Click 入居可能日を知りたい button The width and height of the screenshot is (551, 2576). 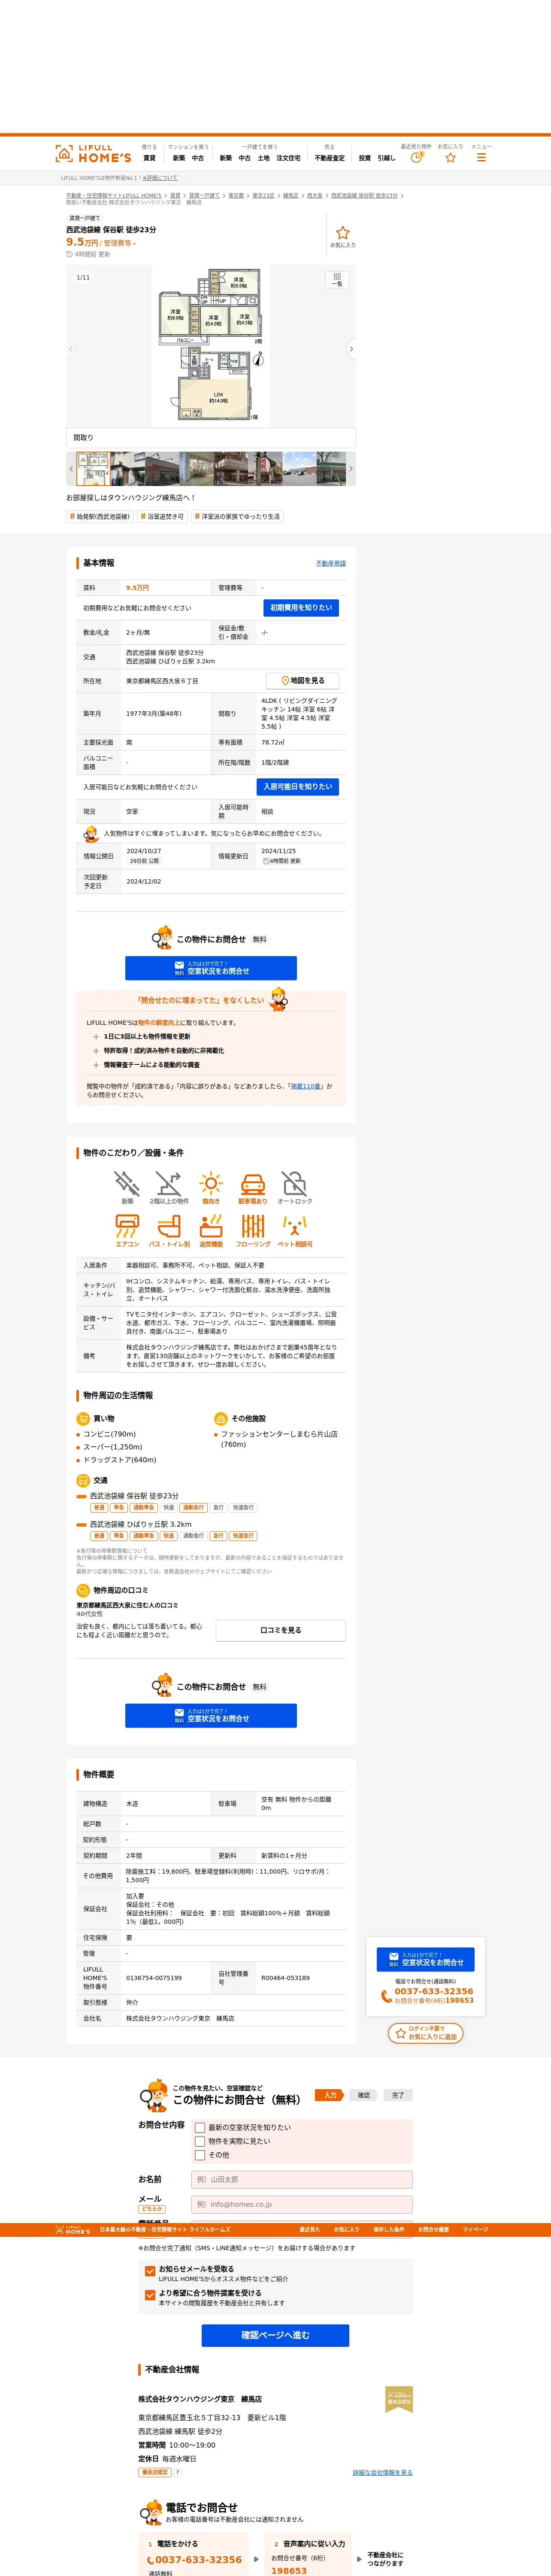tap(298, 787)
